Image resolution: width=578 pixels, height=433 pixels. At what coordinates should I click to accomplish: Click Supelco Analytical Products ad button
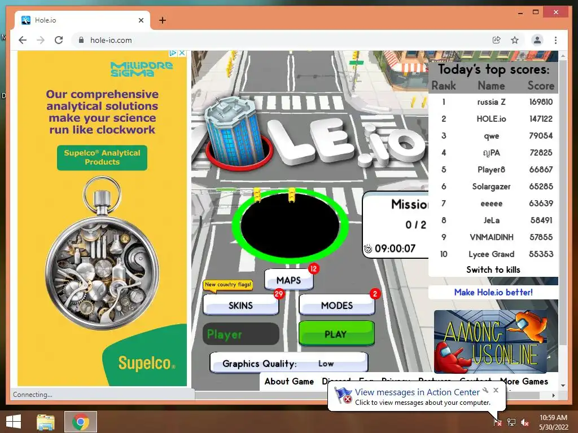click(x=102, y=158)
